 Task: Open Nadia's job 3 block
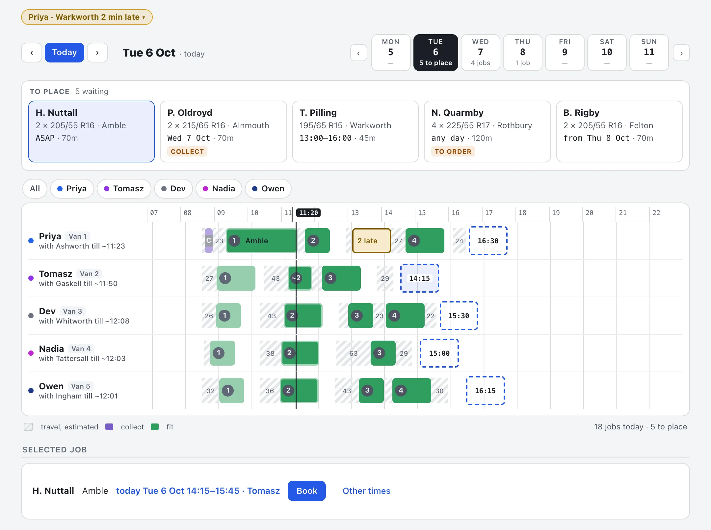click(x=383, y=353)
